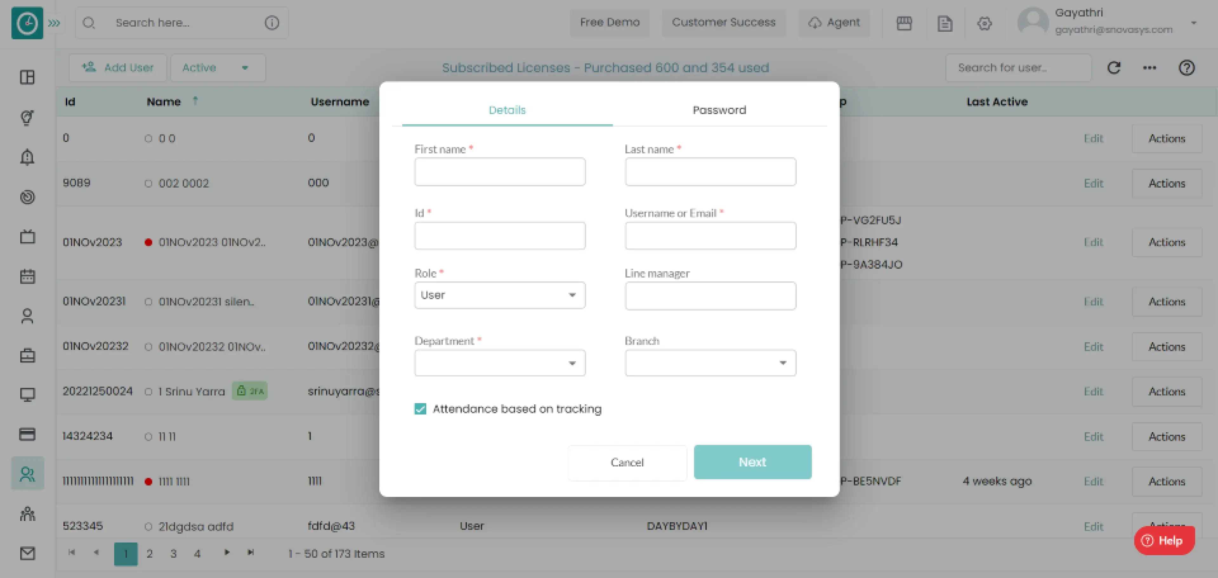Click the search magnifier icon
1218x578 pixels.
point(89,23)
